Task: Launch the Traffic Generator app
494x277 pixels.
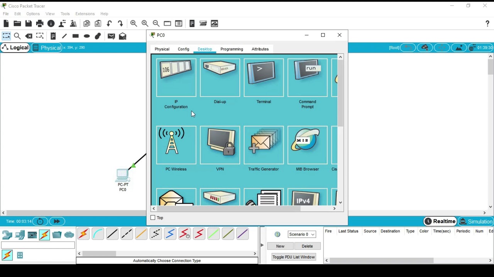Action: (264, 145)
